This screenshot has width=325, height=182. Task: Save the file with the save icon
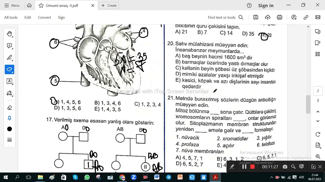pos(256,17)
